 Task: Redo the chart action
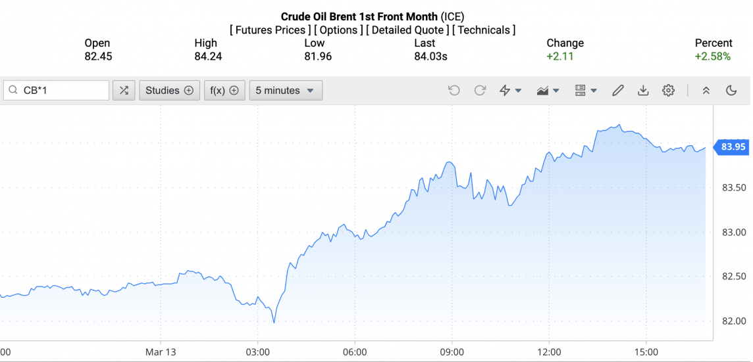pos(480,91)
